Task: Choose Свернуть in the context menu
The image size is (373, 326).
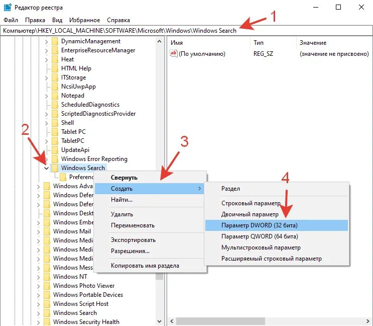Action: pyautogui.click(x=150, y=178)
